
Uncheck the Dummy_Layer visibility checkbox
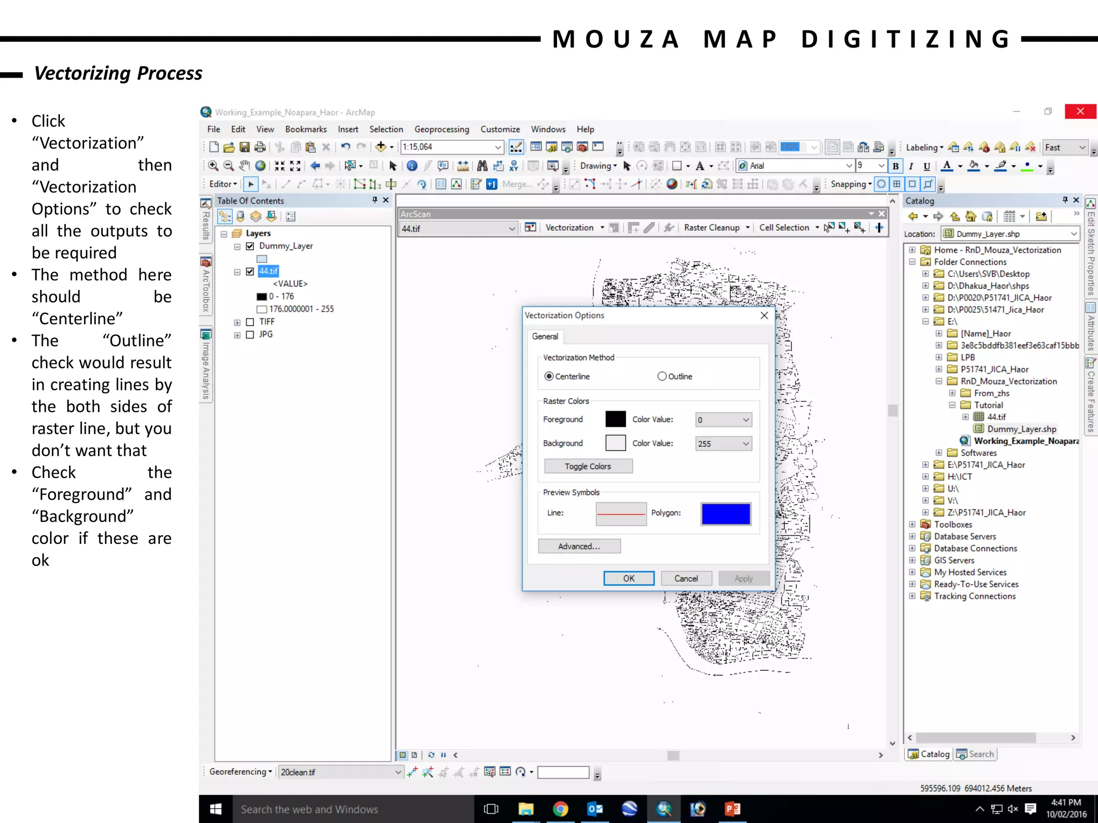pyautogui.click(x=250, y=246)
